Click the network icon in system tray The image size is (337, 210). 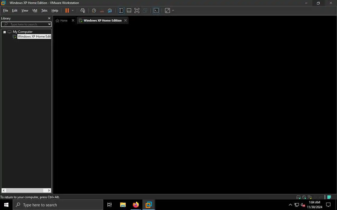(x=297, y=205)
